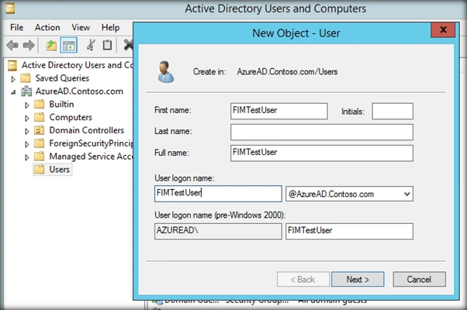The width and height of the screenshot is (467, 310).
Task: Click the Copy clipboard toolbar icon
Action: [x=107, y=45]
